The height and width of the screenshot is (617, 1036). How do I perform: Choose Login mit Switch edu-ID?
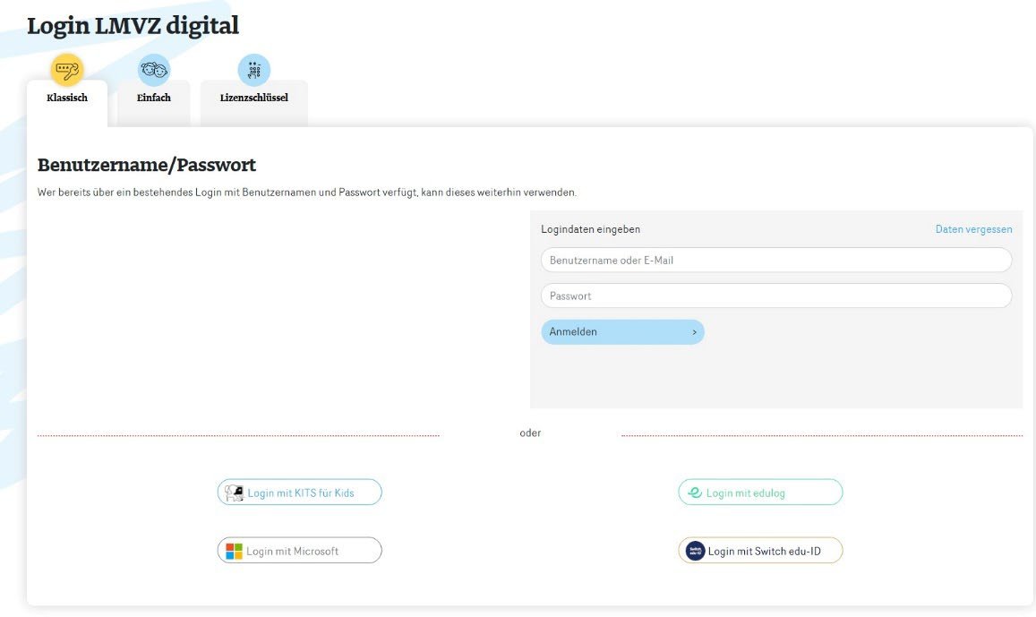[760, 550]
